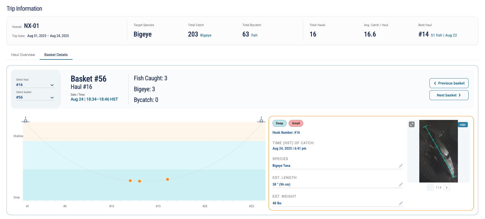Toggle the ruler tag on photo
This screenshot has width=485, height=219.
coord(463,125)
